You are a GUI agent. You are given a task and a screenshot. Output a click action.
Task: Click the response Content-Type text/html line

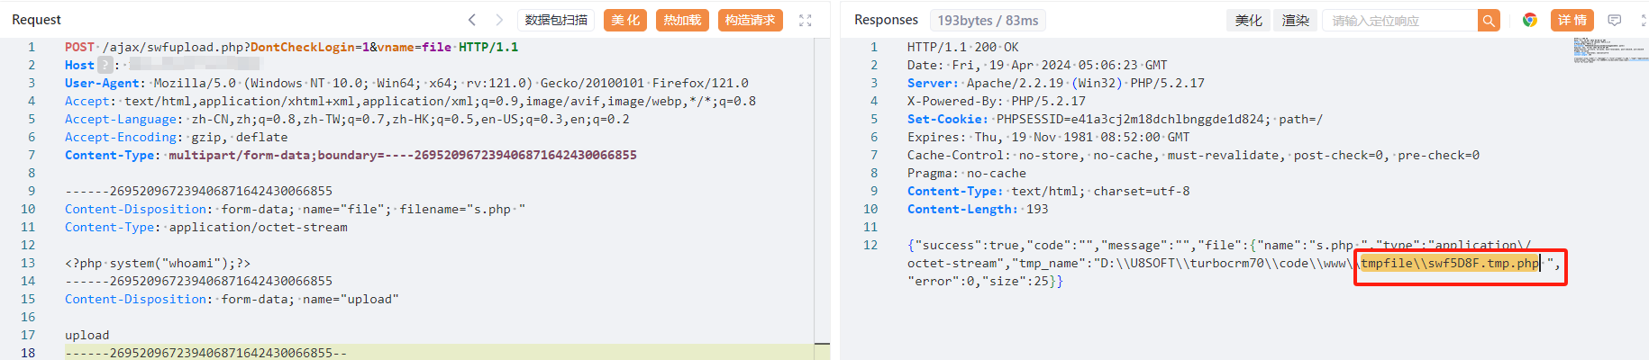click(1049, 191)
